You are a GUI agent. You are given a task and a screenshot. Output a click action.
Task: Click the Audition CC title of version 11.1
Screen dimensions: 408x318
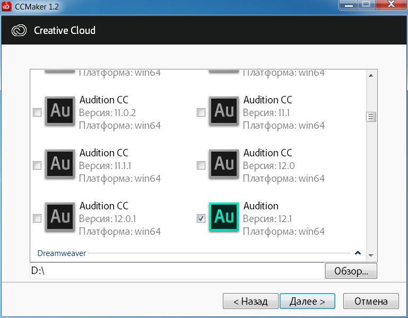pyautogui.click(x=268, y=100)
